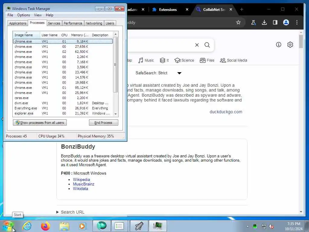The height and width of the screenshot is (232, 309).
Task: Select the dwm.exe process row
Action: tap(63, 103)
